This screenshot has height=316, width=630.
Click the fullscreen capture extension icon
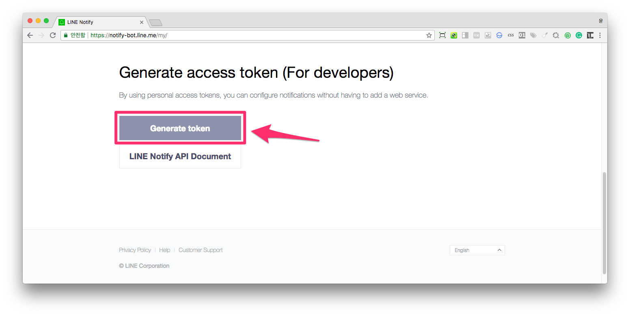[442, 35]
